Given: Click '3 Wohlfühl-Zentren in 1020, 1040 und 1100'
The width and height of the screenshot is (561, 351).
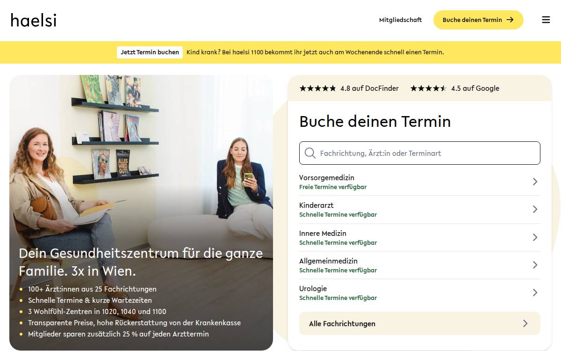Looking at the screenshot, I should 97,312.
